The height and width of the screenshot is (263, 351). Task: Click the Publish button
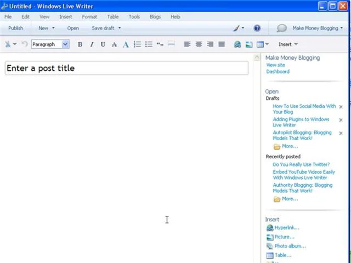click(16, 28)
